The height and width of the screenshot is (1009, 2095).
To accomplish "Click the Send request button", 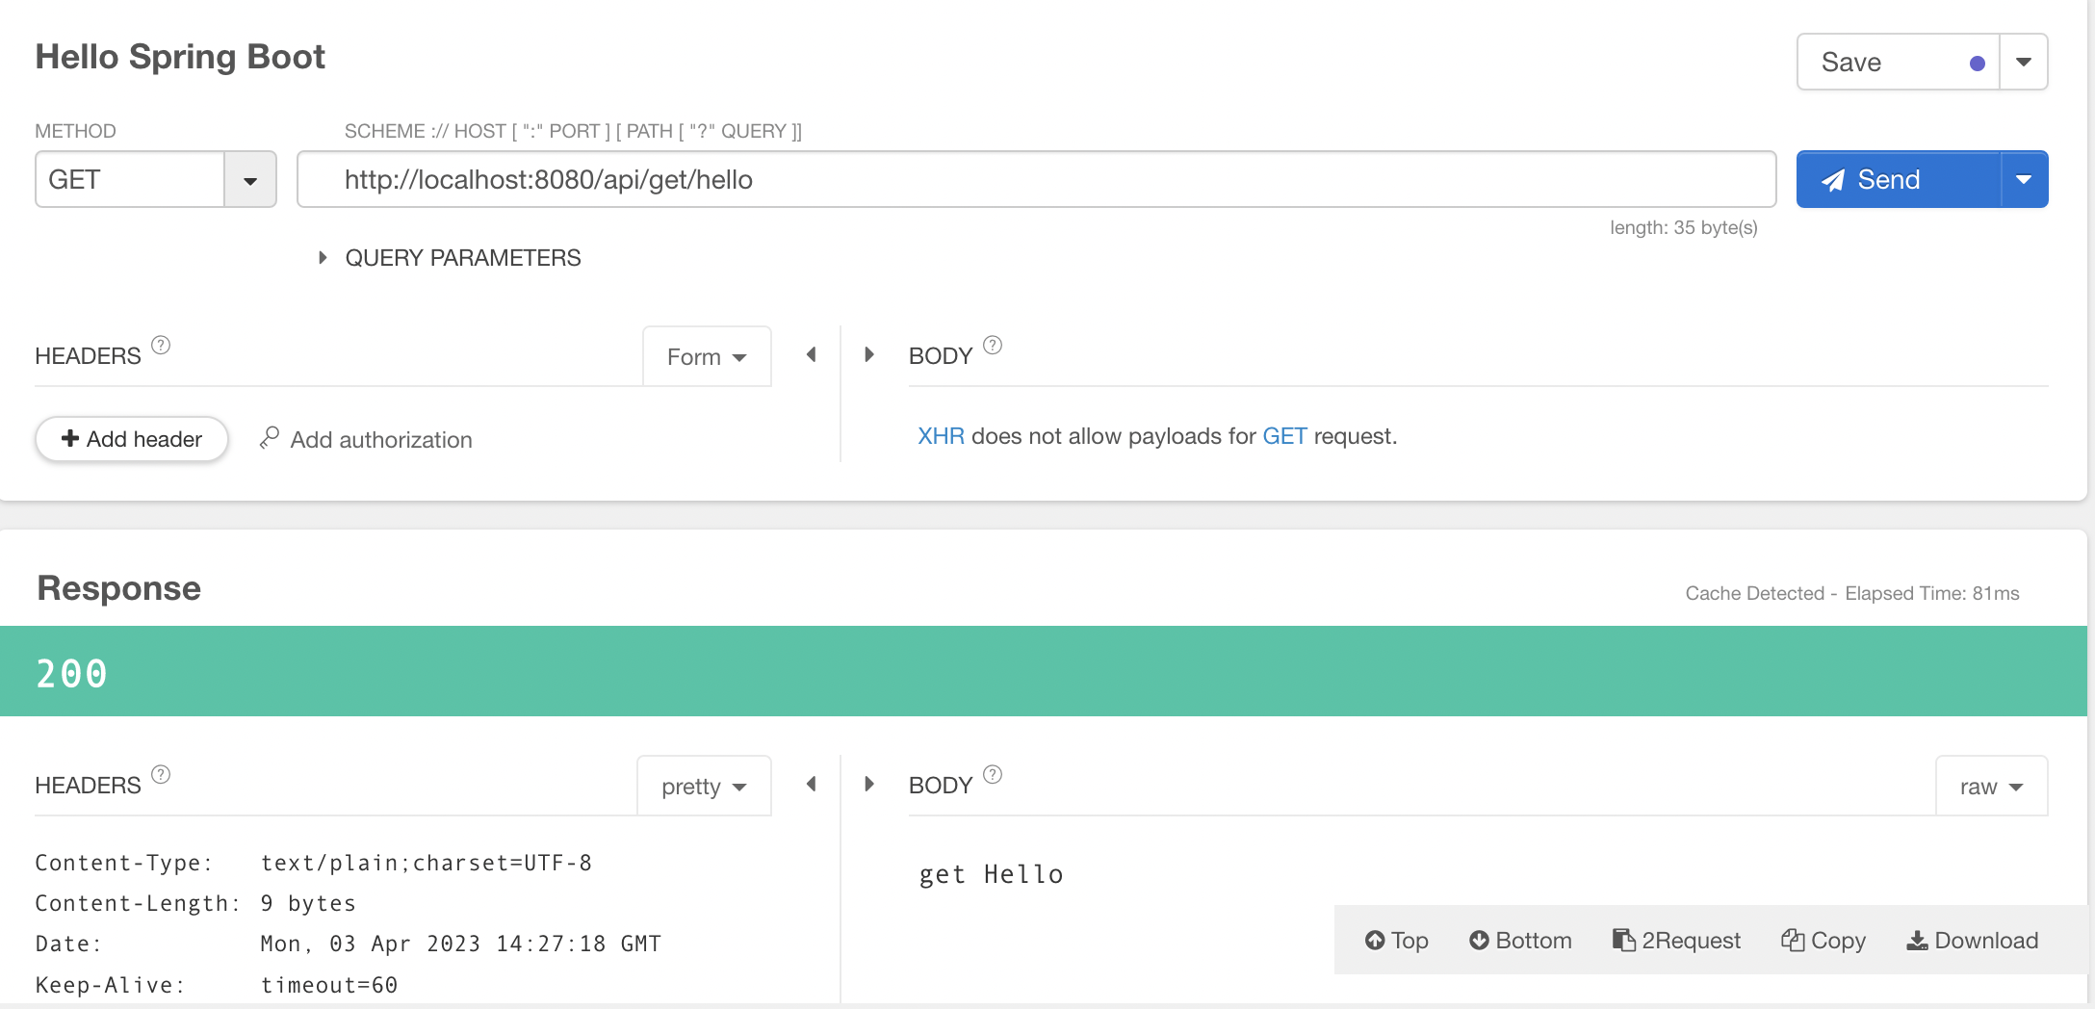I will click(1898, 179).
